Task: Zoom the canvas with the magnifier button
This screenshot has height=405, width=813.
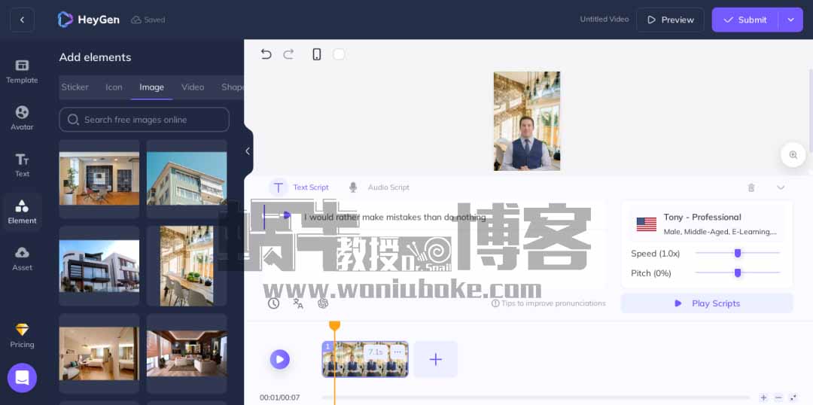Action: [x=793, y=154]
